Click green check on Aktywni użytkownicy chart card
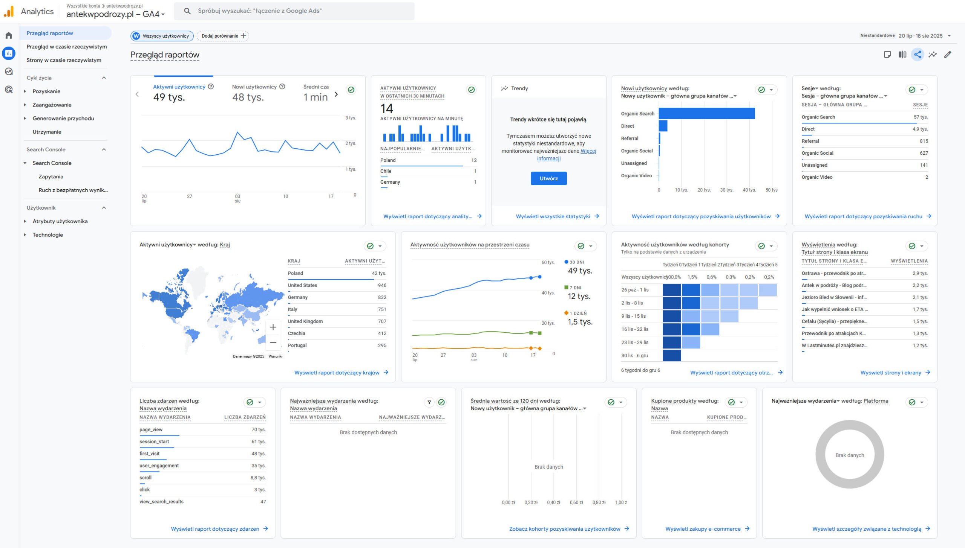Viewport: 965px width, 548px height. (x=351, y=90)
